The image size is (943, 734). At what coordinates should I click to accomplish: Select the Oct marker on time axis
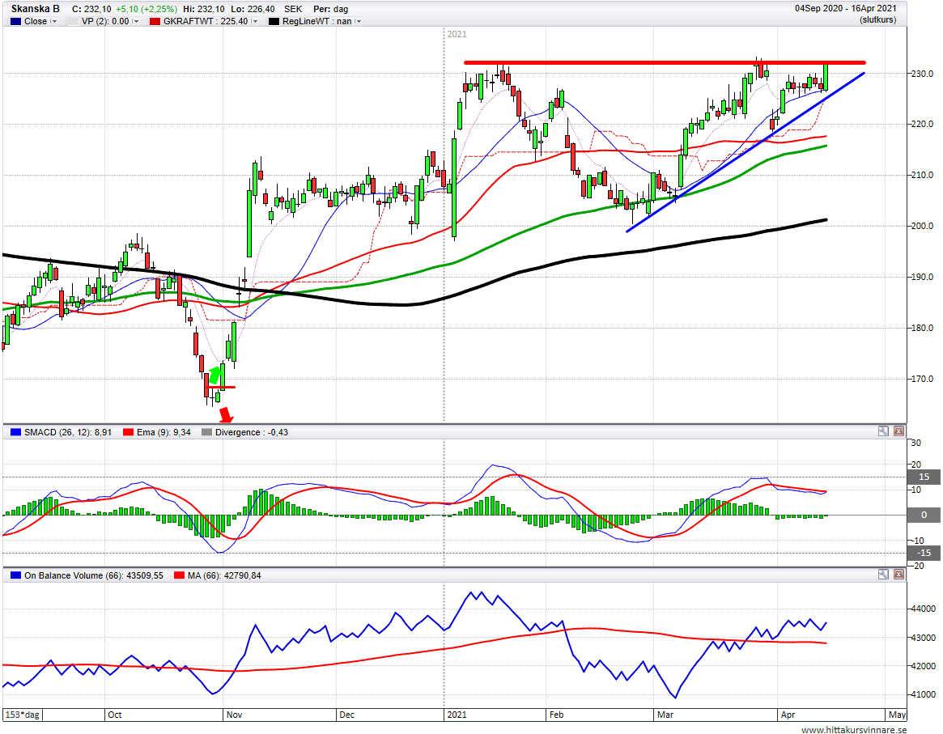114,715
